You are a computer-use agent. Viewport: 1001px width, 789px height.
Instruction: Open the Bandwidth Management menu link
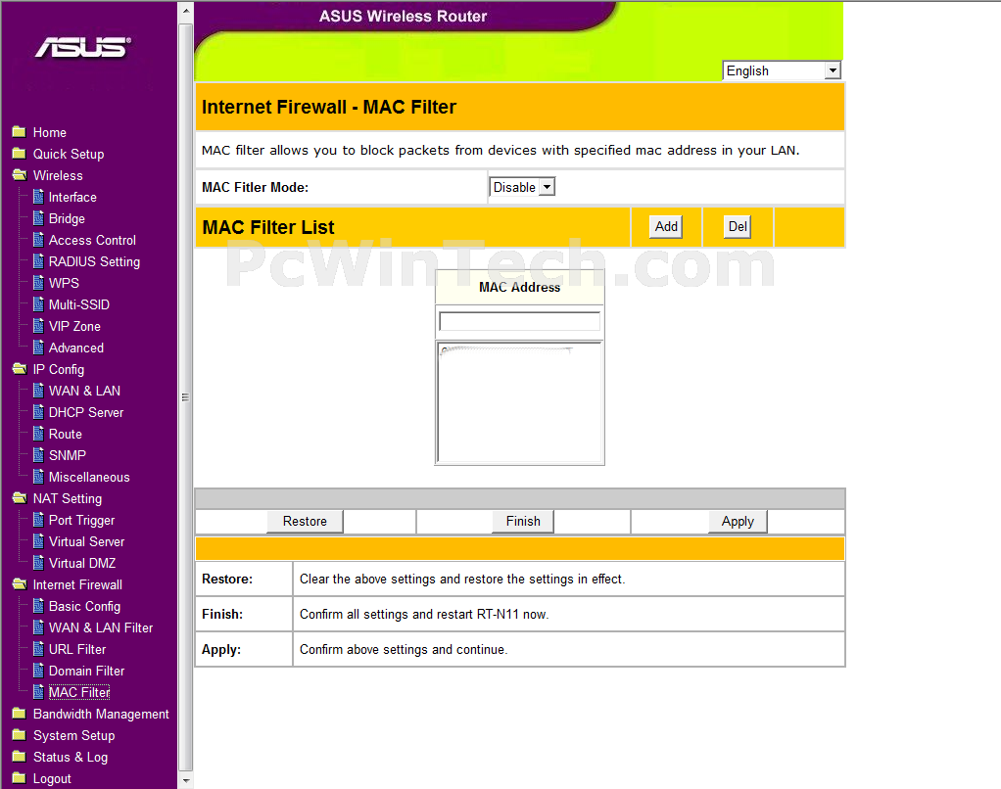coord(101,715)
